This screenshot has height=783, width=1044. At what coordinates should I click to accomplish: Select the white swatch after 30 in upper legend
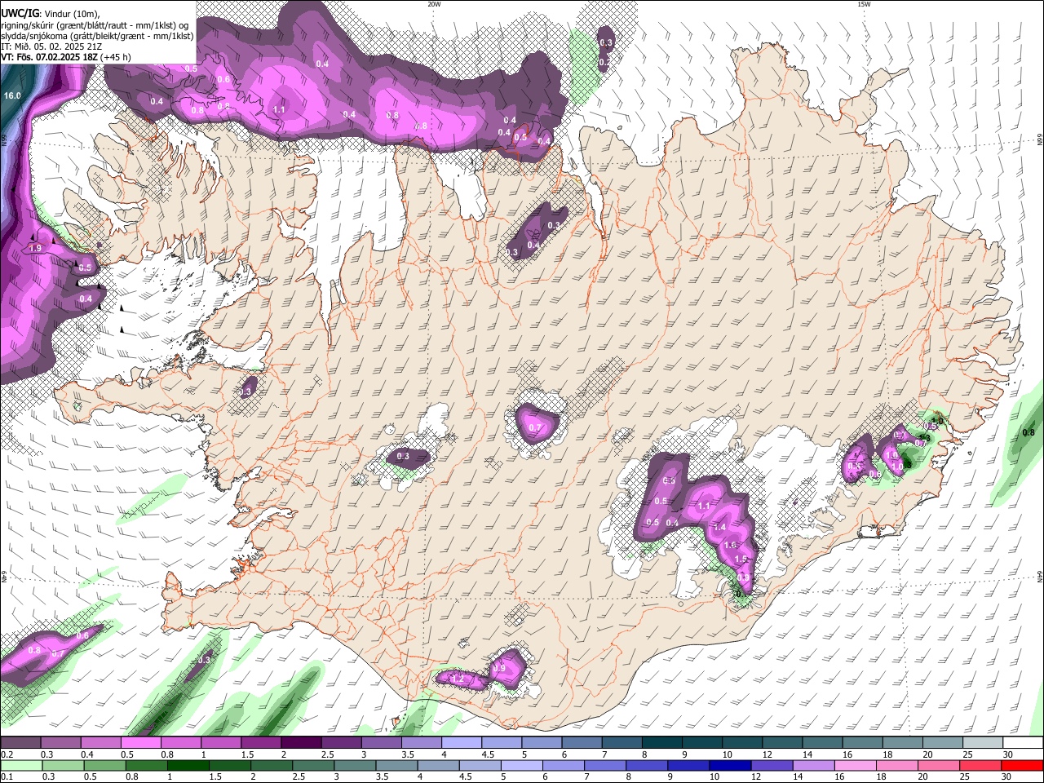(x=1023, y=743)
